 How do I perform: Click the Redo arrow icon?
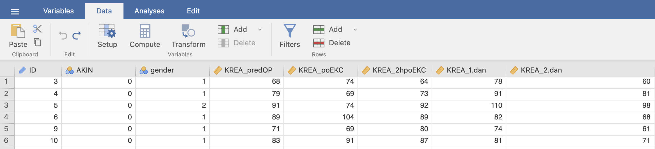coord(76,35)
